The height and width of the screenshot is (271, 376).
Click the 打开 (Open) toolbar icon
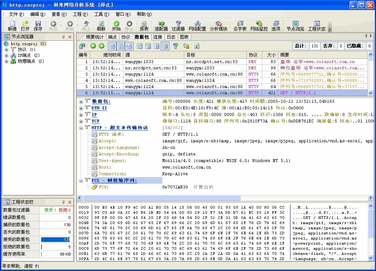(x=25, y=26)
